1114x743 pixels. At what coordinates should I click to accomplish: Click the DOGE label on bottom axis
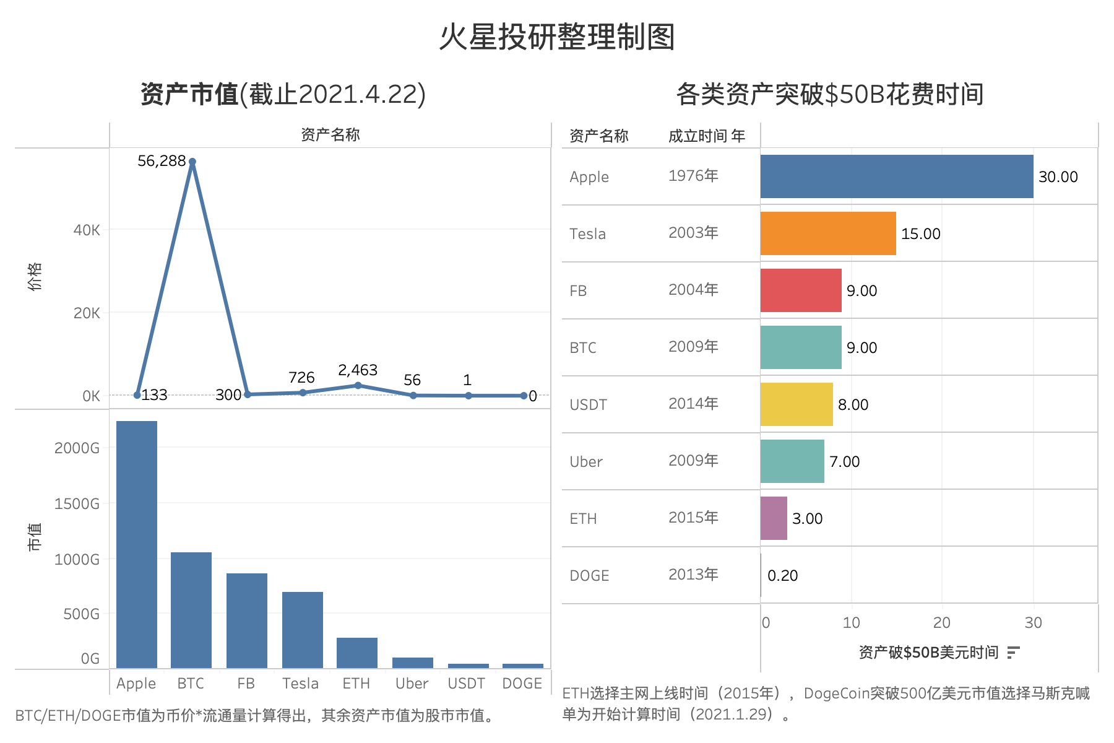click(522, 684)
